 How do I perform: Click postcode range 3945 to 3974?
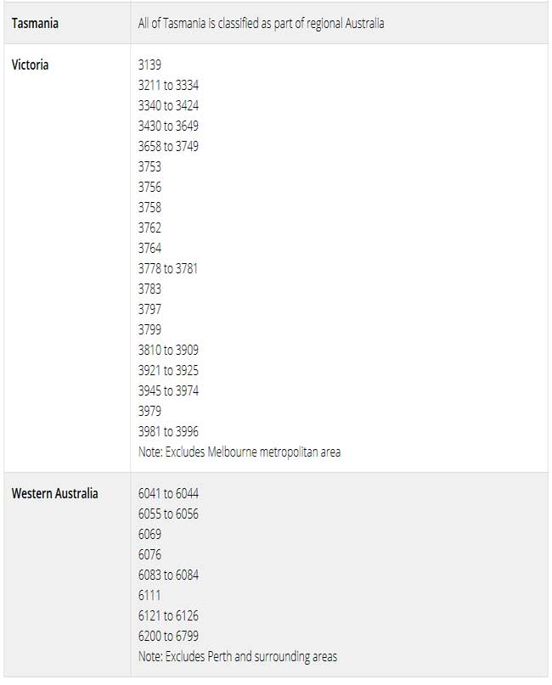point(168,390)
